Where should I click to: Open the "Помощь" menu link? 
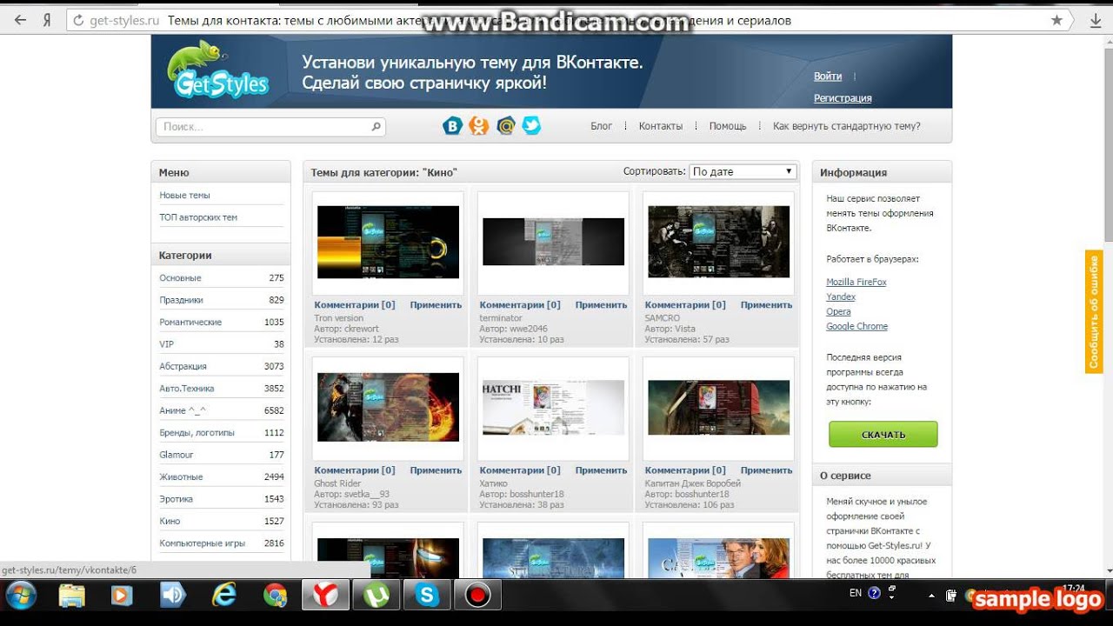click(x=728, y=126)
